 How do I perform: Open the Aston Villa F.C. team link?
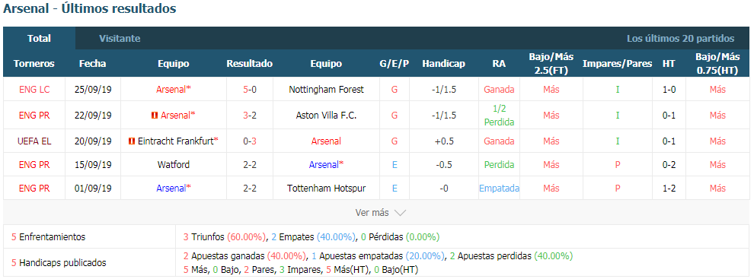click(326, 116)
